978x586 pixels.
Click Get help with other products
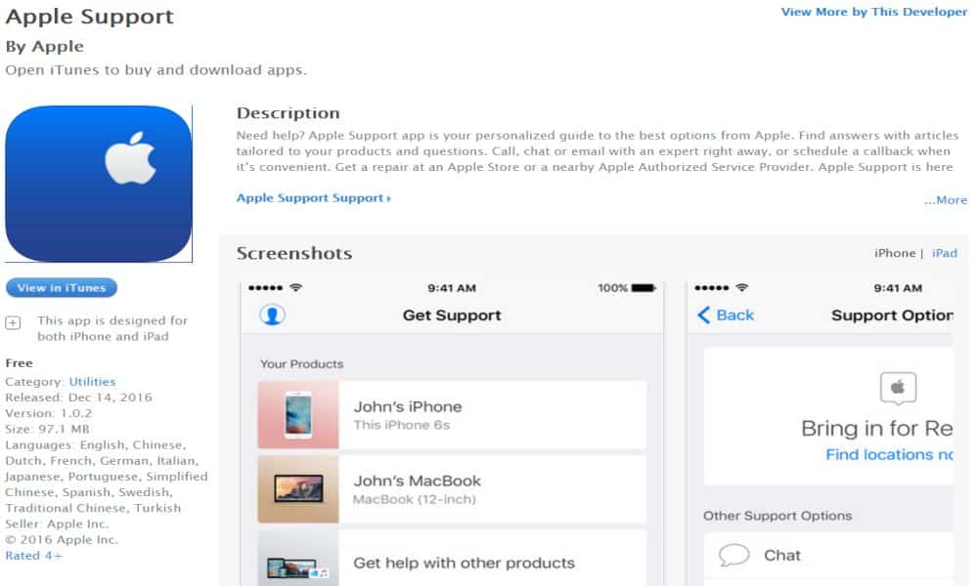click(x=464, y=563)
